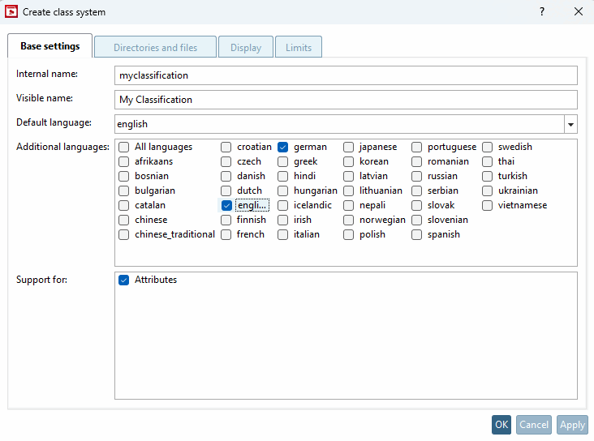Tick the slovenian checkbox
This screenshot has height=441, width=594.
[417, 220]
